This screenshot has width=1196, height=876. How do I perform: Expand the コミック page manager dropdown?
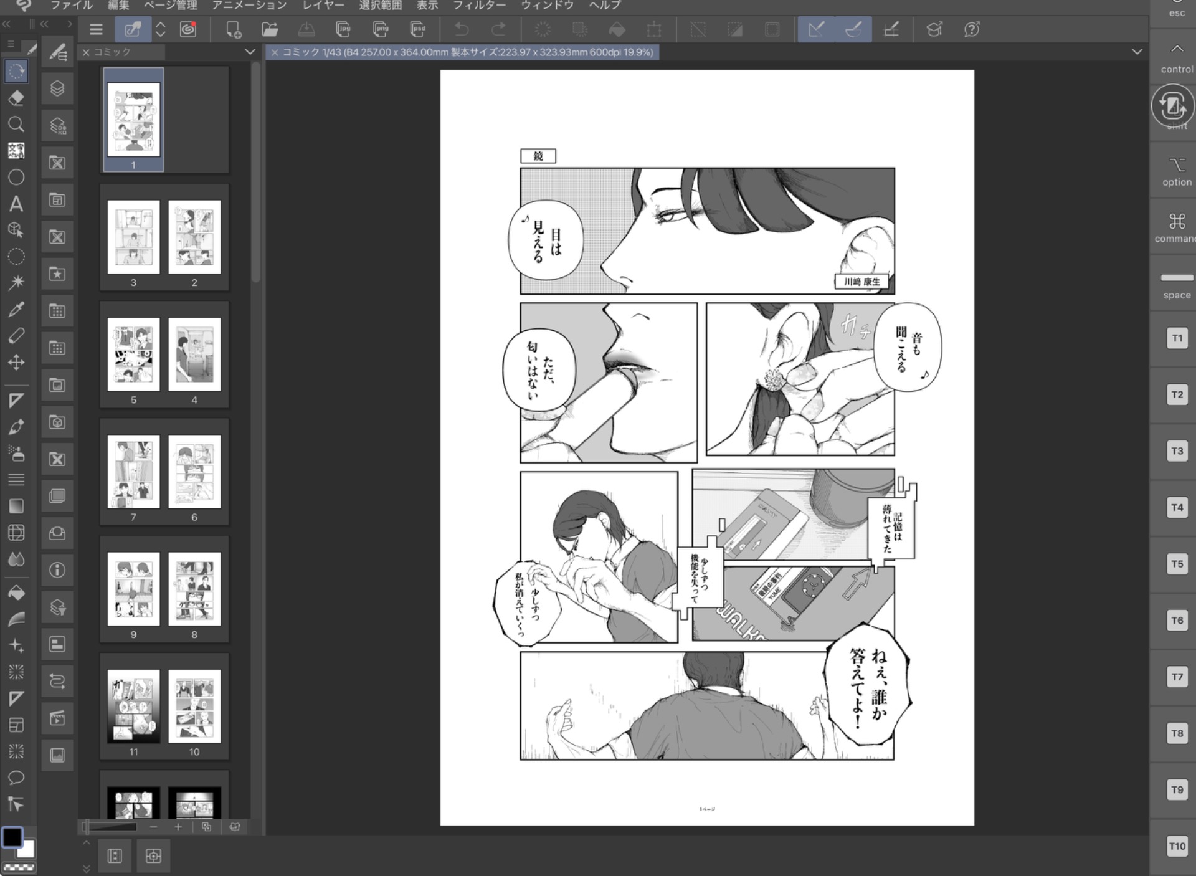[x=250, y=52]
